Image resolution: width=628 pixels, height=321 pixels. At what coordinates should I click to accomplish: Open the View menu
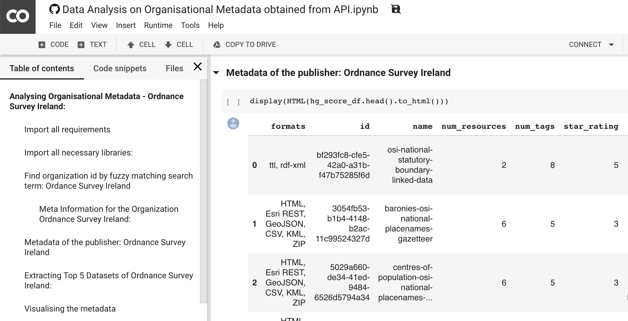coord(99,25)
